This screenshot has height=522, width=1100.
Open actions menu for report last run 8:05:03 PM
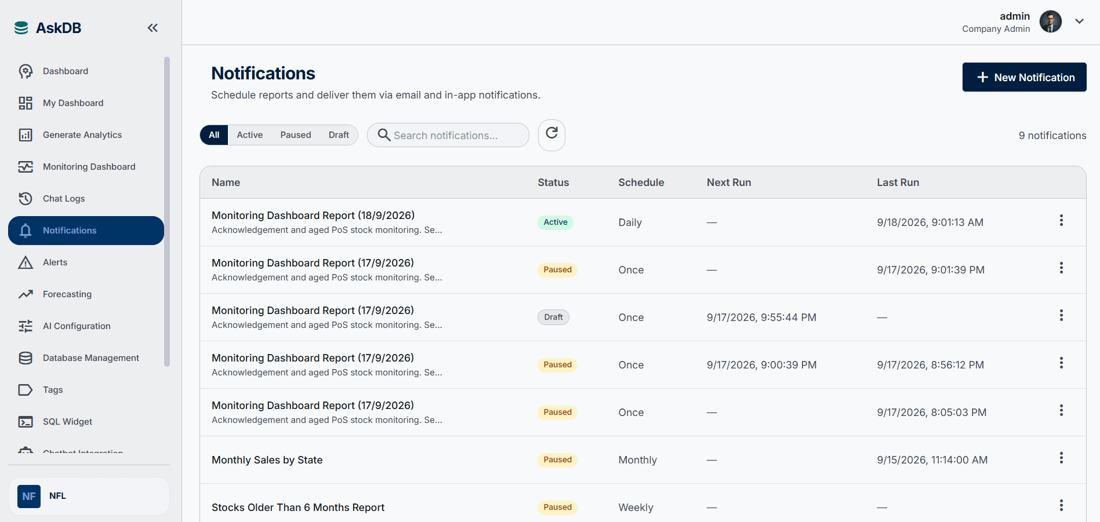[x=1061, y=410]
